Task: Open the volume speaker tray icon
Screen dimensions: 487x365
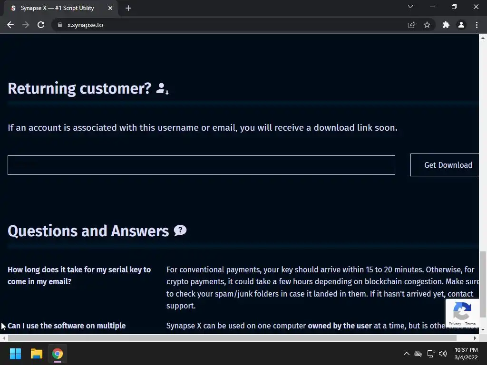Action: [x=443, y=354]
